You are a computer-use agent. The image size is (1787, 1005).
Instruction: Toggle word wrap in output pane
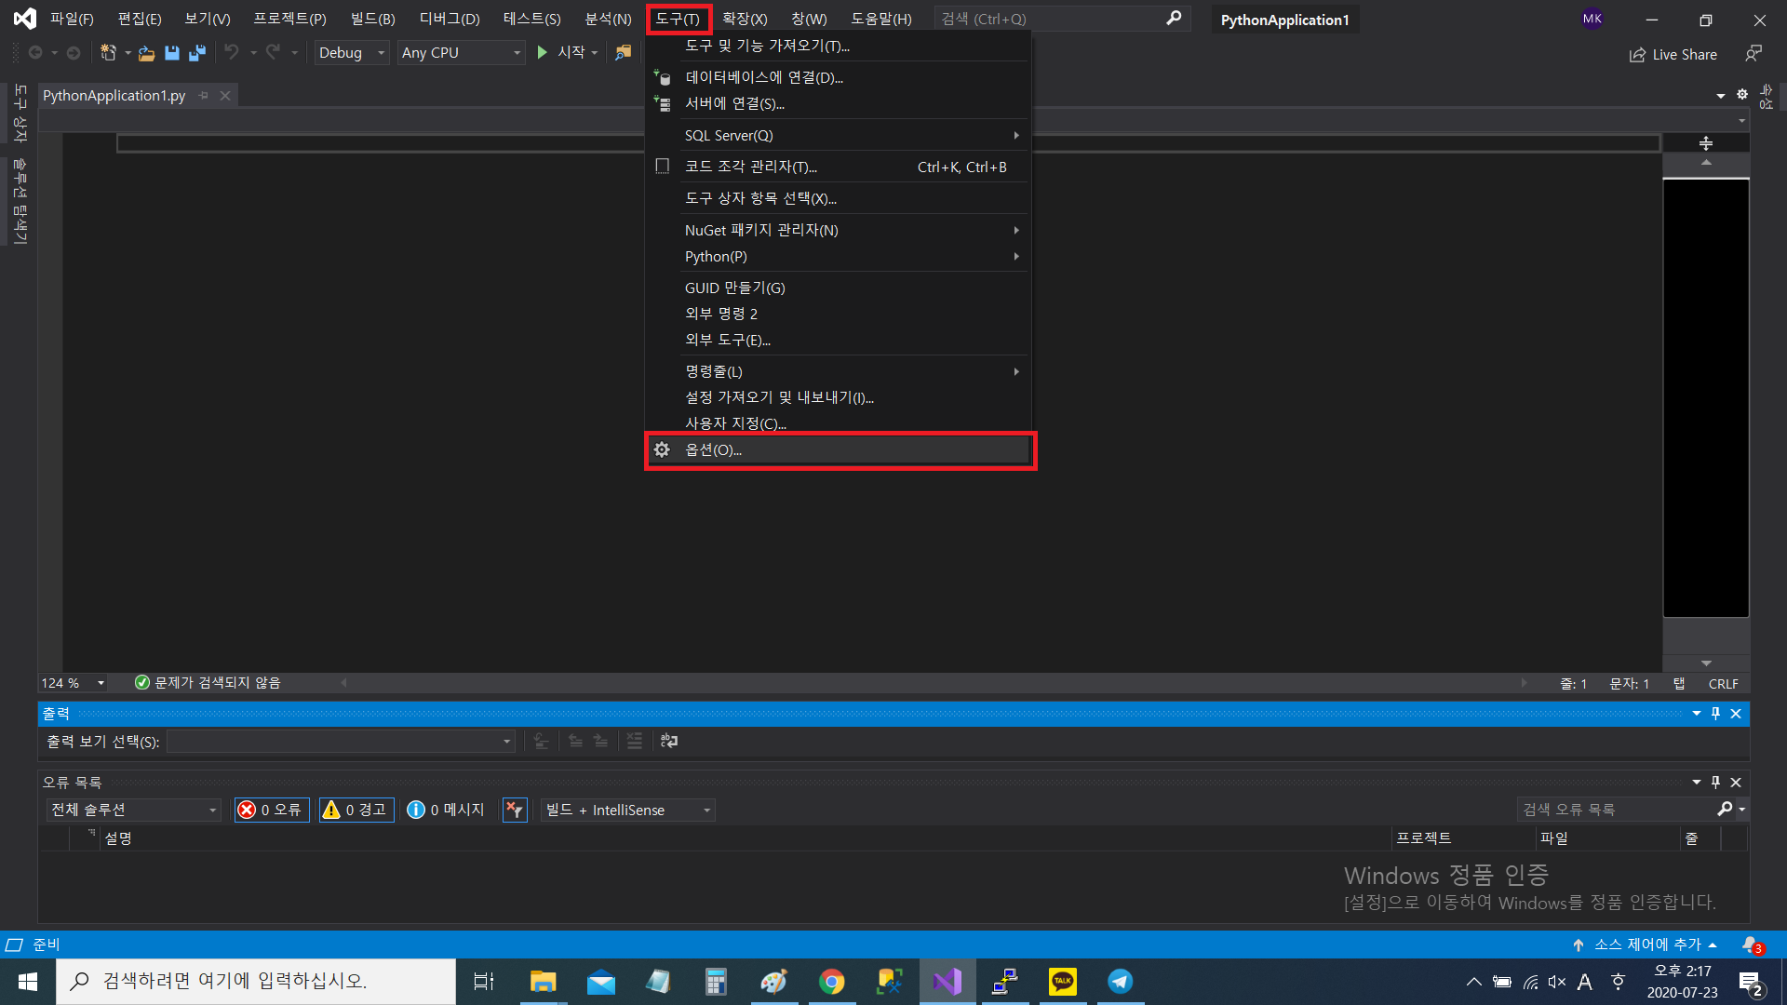point(669,742)
